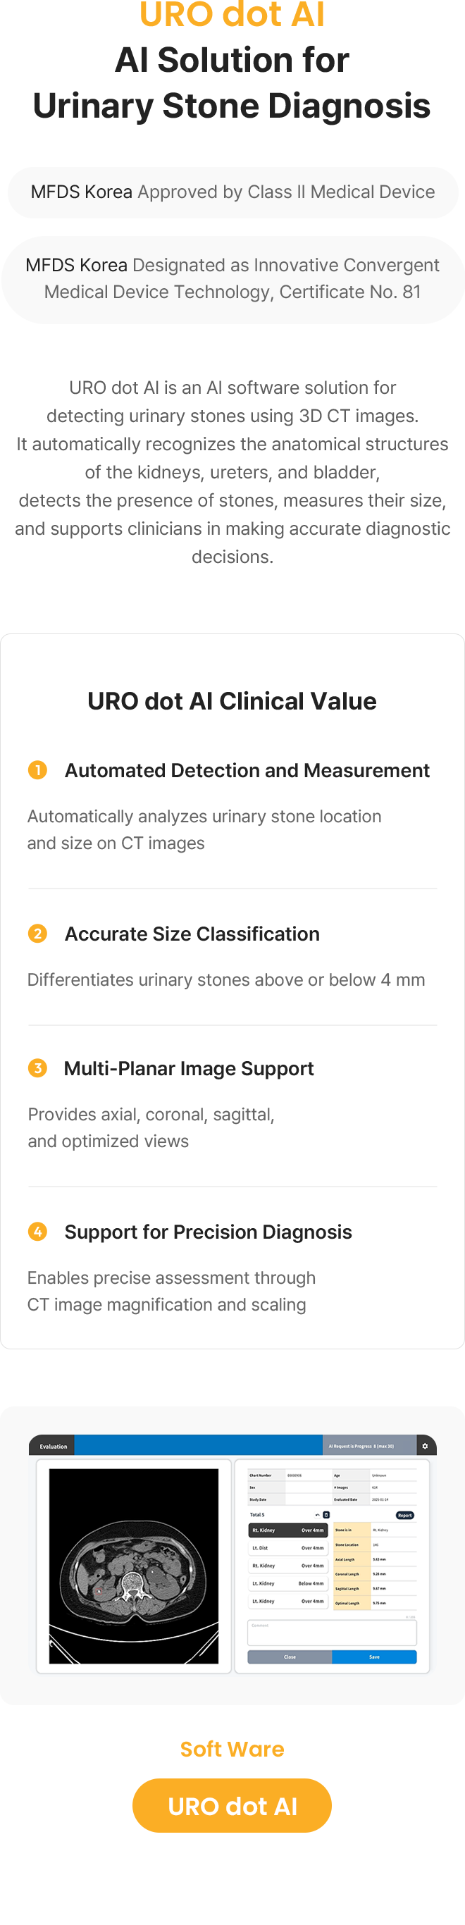Viewport: 465px width, 1925px height.
Task: Click the Close button under the comment box
Action: click(290, 1657)
